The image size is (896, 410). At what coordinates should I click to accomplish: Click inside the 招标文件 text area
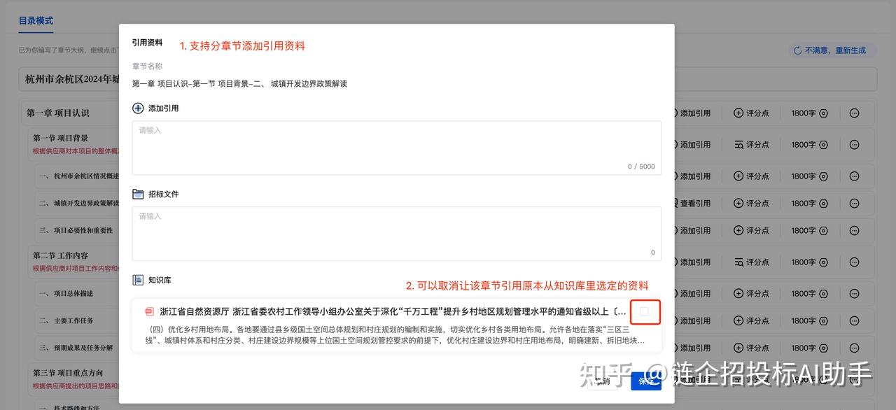[396, 234]
